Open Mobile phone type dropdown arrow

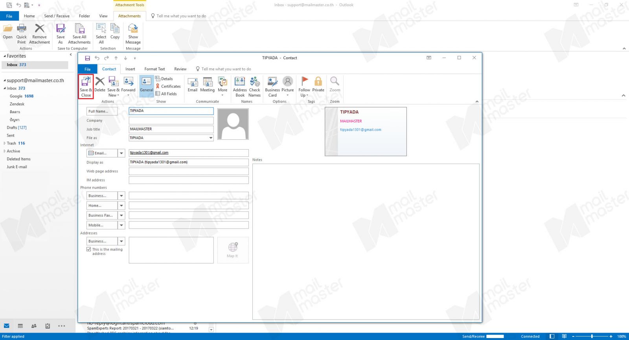pyautogui.click(x=121, y=225)
